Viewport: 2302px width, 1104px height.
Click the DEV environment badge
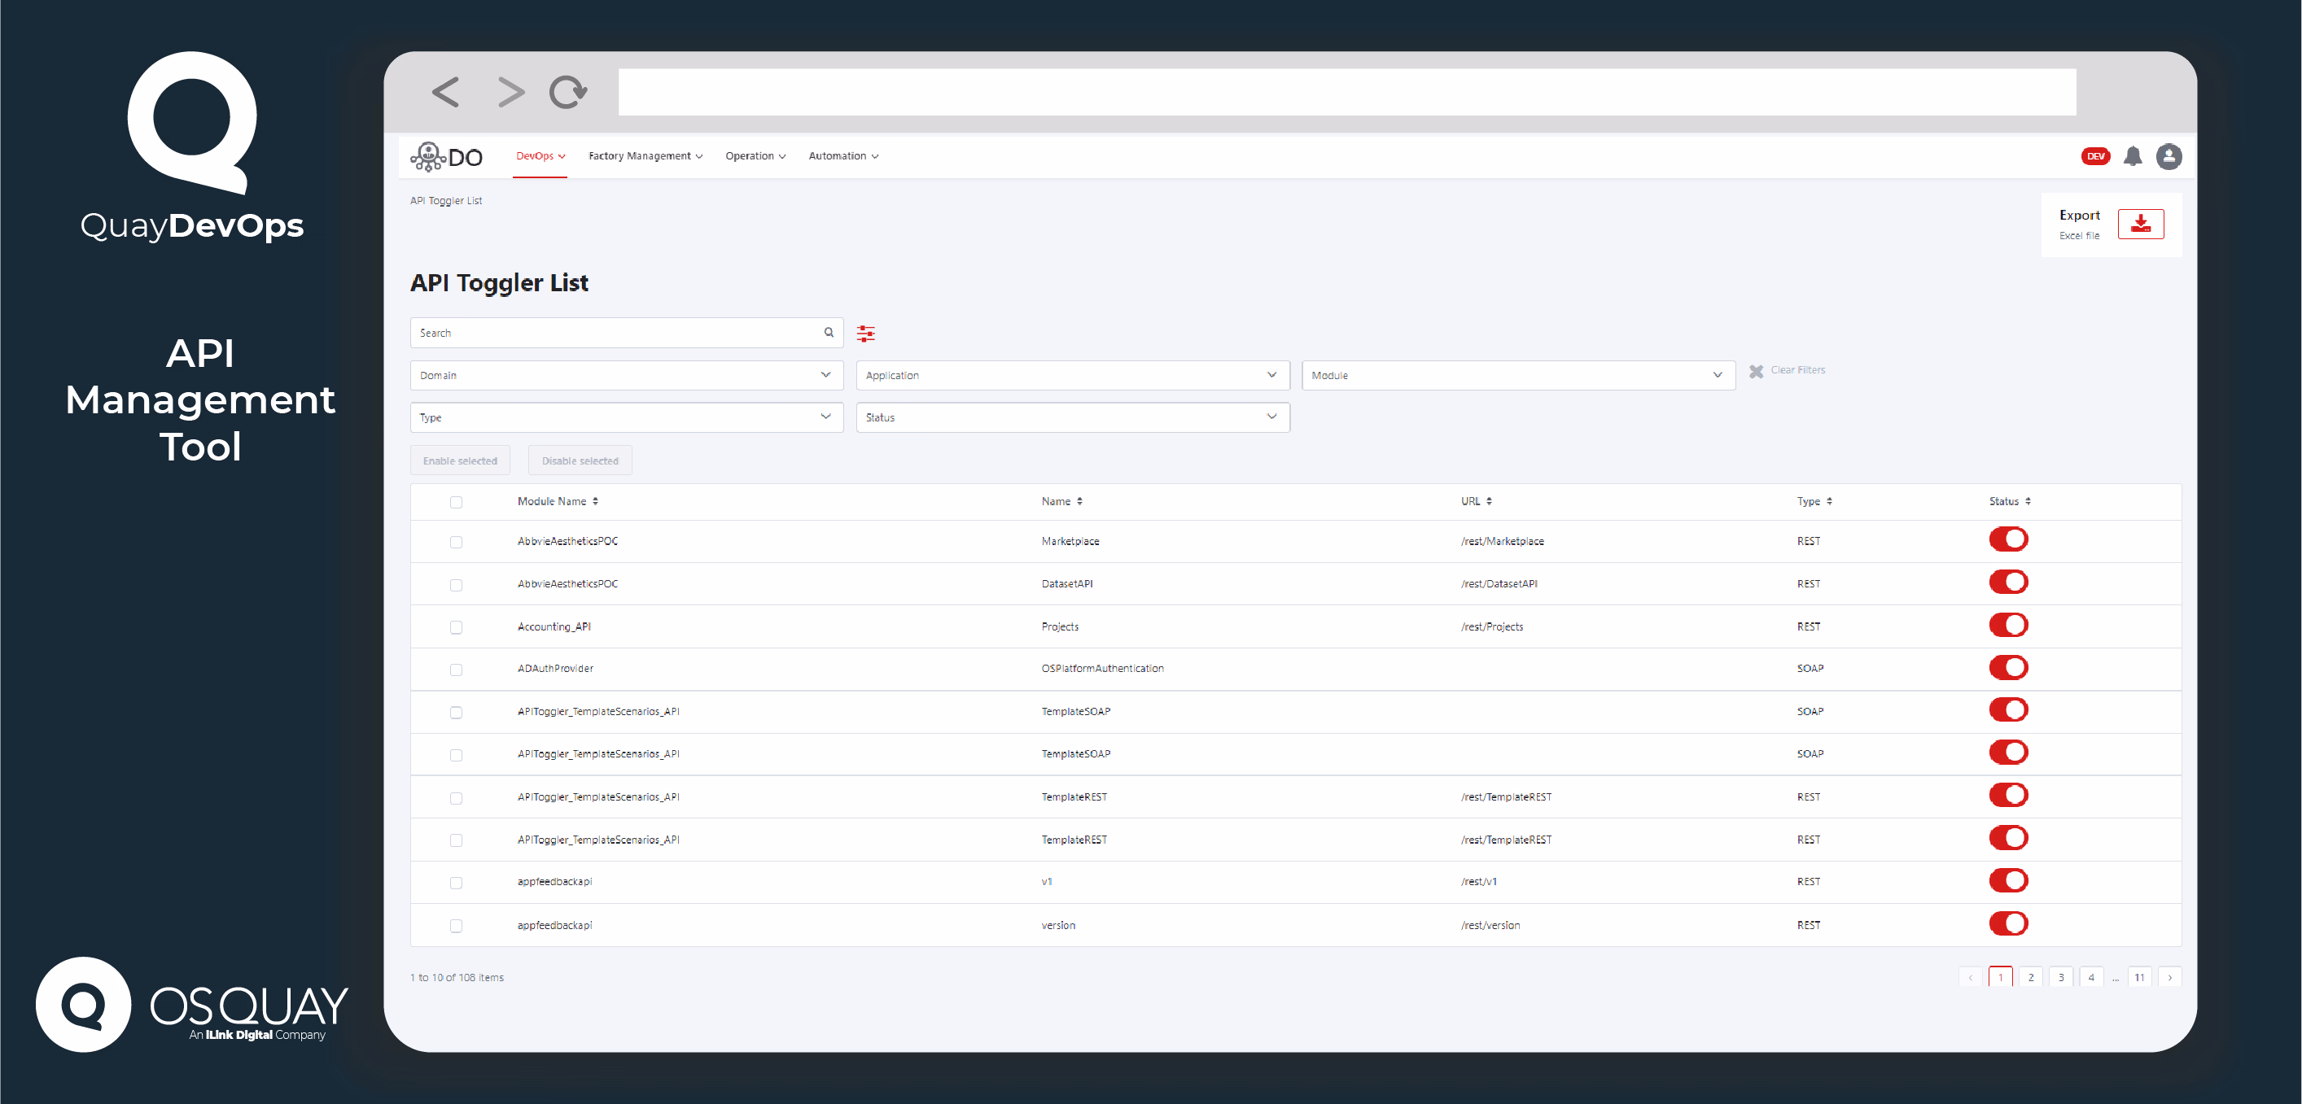point(2095,155)
